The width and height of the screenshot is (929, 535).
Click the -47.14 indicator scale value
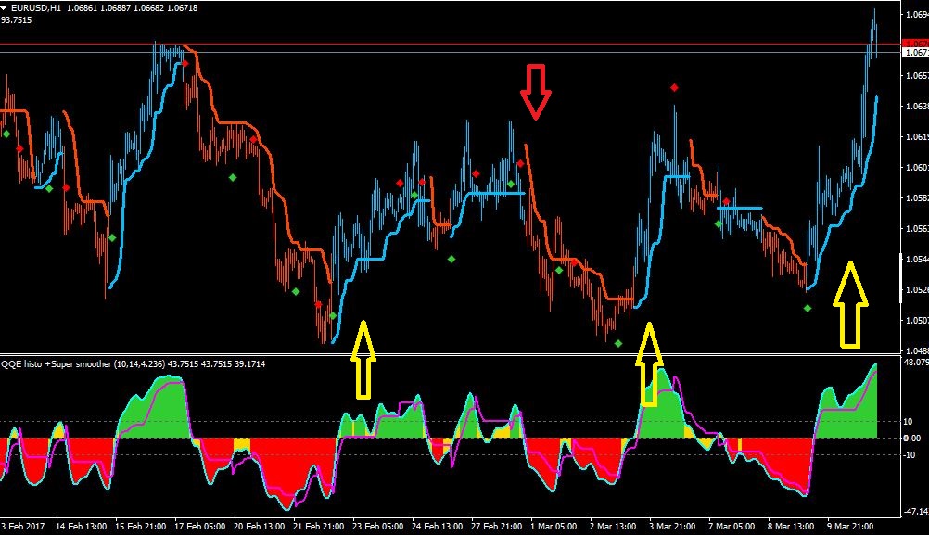(917, 511)
